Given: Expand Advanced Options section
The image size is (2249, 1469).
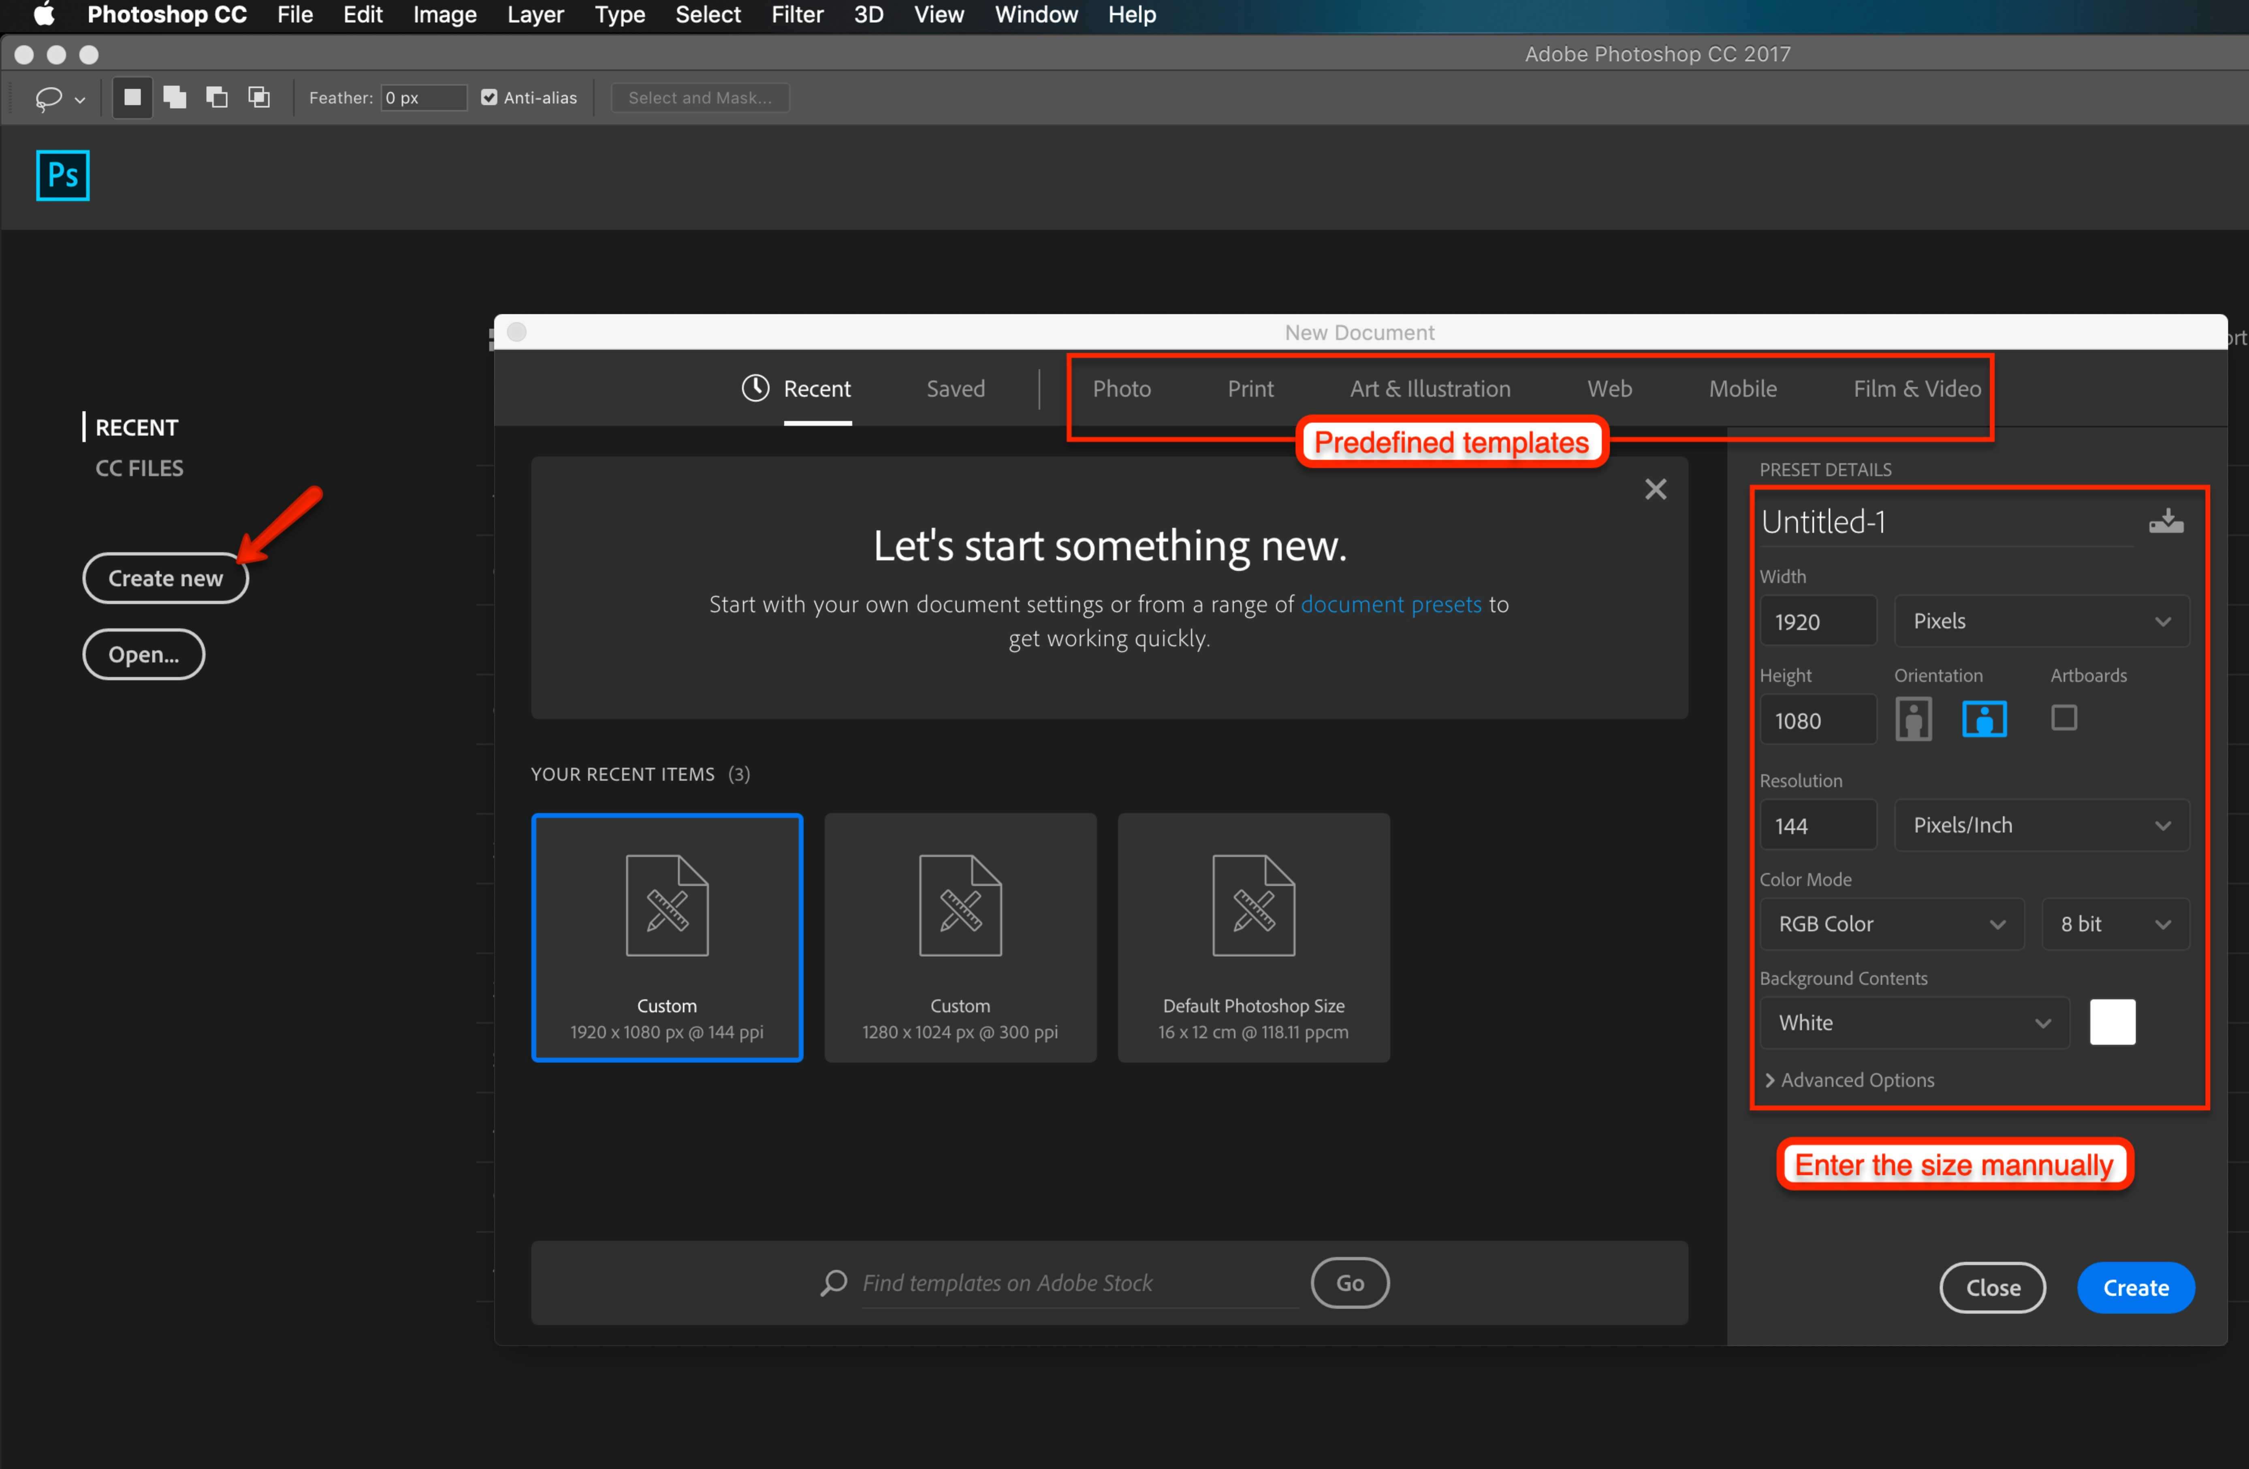Looking at the screenshot, I should (x=1849, y=1080).
